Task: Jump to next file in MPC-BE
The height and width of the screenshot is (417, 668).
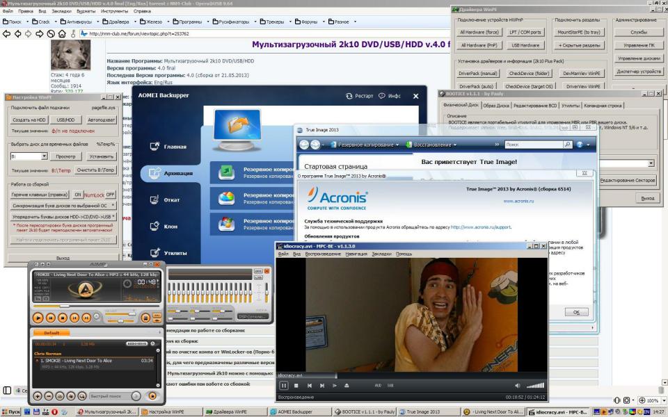Action: pyautogui.click(x=322, y=386)
